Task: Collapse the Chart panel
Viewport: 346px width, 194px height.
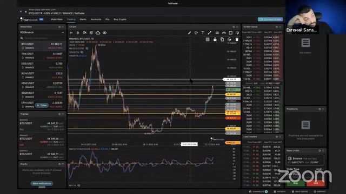Action: [237, 27]
